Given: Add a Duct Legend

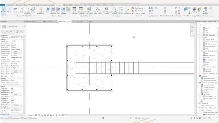Looking at the screenshot, I should point(138,8).
